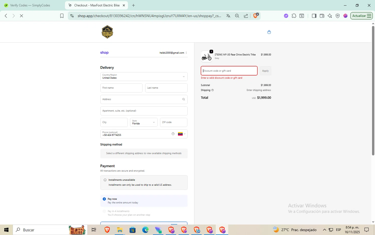The height and width of the screenshot is (235, 375).
Task: Open Brave Shields lion icon
Action: [255, 16]
